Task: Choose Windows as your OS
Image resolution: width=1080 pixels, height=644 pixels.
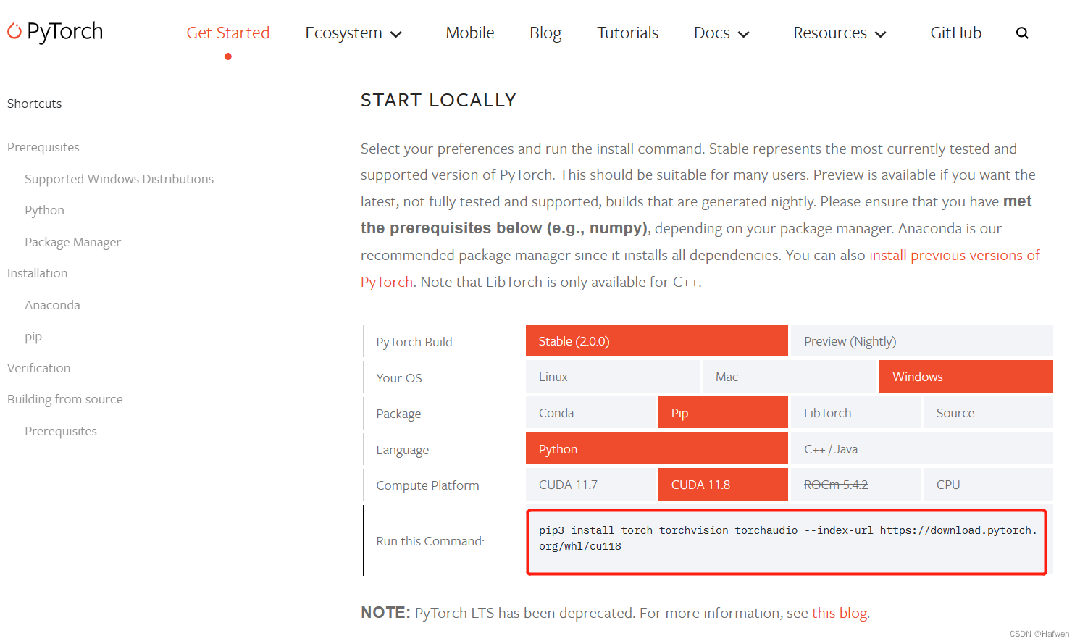Action: click(966, 377)
